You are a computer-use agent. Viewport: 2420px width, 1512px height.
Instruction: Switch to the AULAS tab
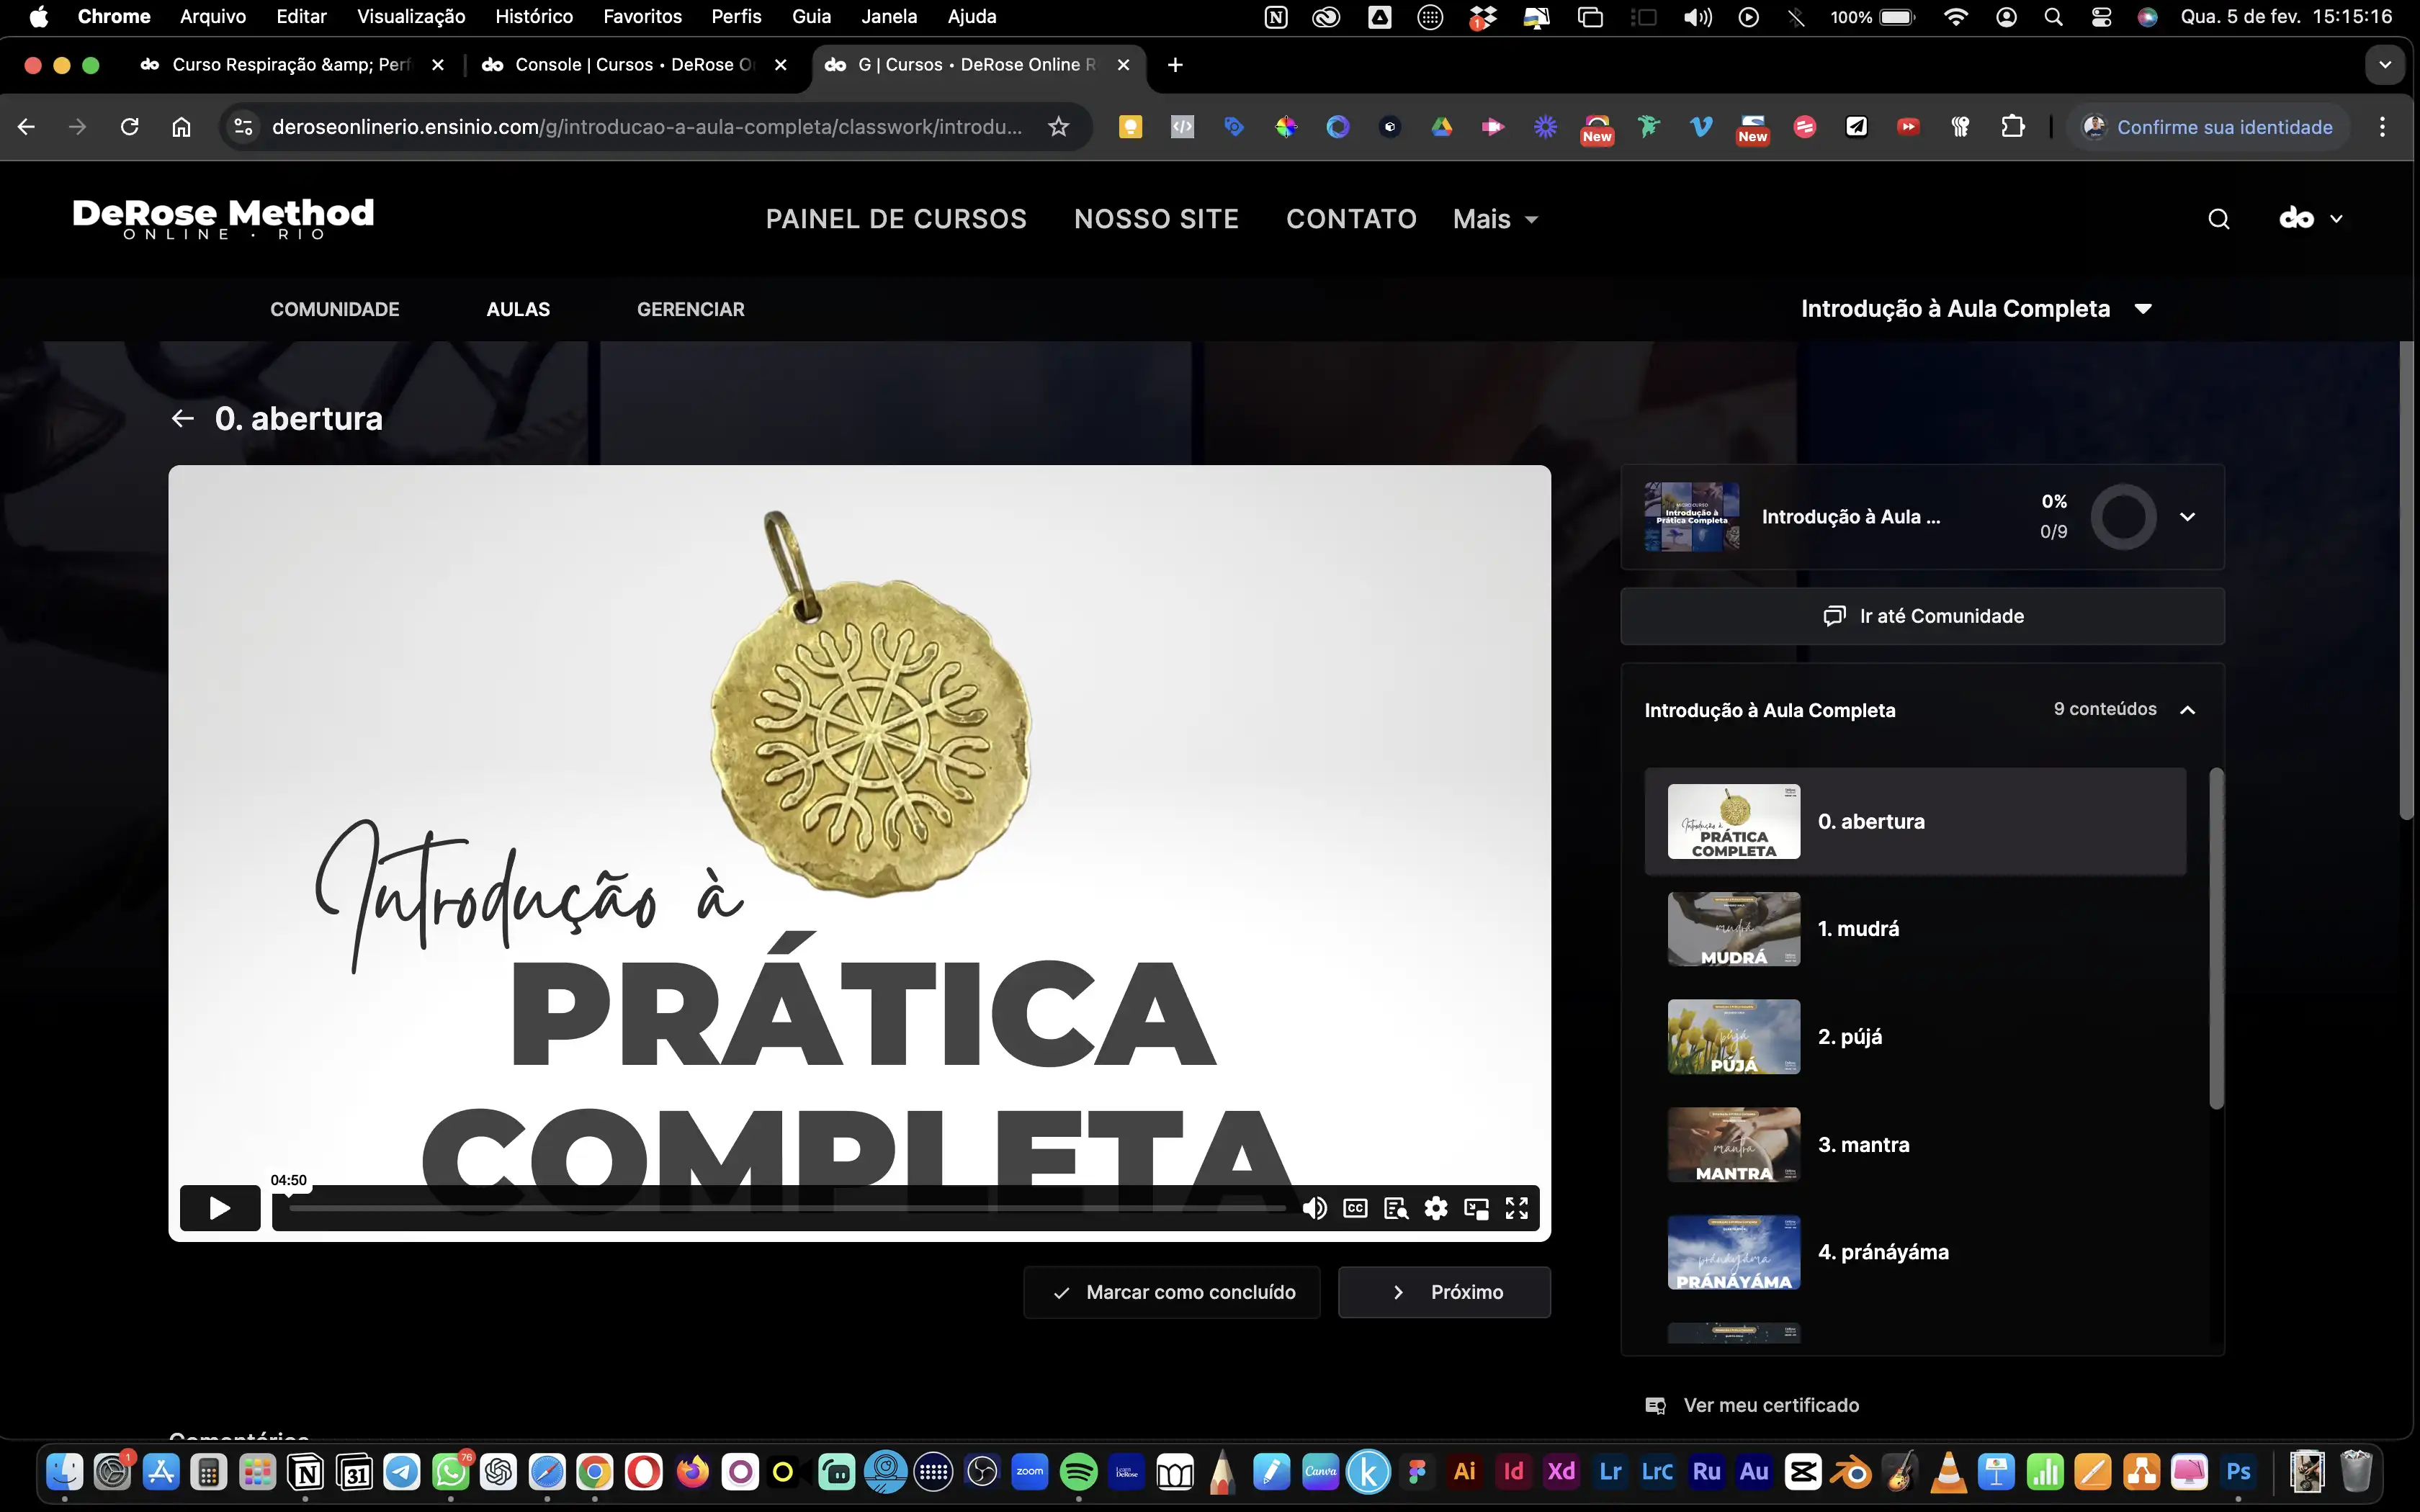tap(518, 309)
